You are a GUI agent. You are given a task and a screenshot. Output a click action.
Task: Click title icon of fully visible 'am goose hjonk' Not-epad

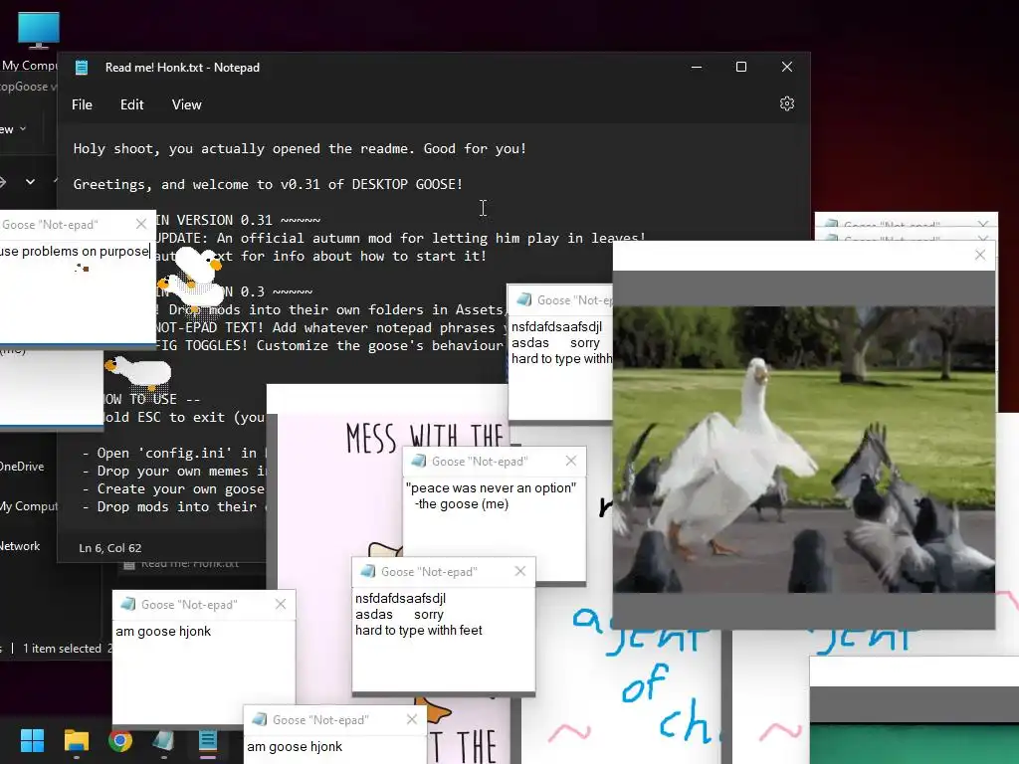[128, 604]
